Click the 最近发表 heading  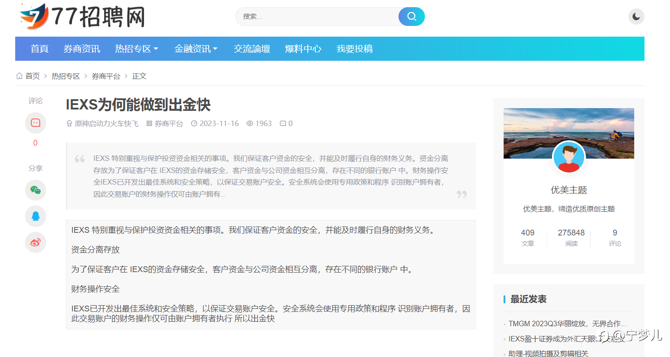(528, 299)
